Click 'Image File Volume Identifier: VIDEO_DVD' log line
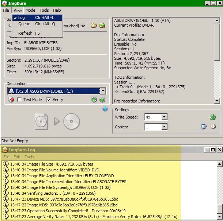 (x=55, y=170)
